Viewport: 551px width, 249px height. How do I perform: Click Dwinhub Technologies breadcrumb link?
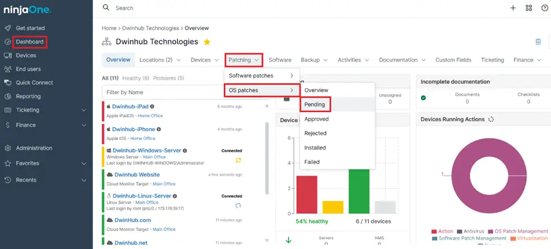tap(151, 28)
